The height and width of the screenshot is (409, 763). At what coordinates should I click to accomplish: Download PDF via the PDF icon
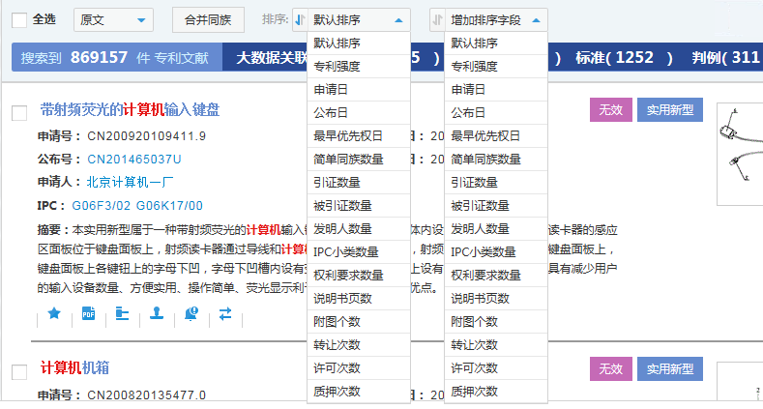(x=88, y=313)
